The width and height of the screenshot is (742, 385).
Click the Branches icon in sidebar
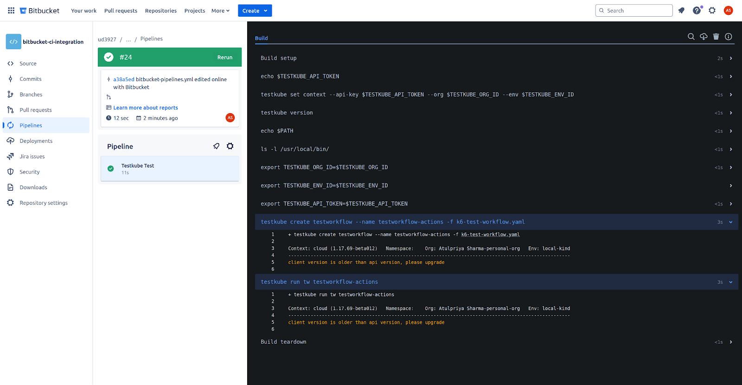click(11, 94)
